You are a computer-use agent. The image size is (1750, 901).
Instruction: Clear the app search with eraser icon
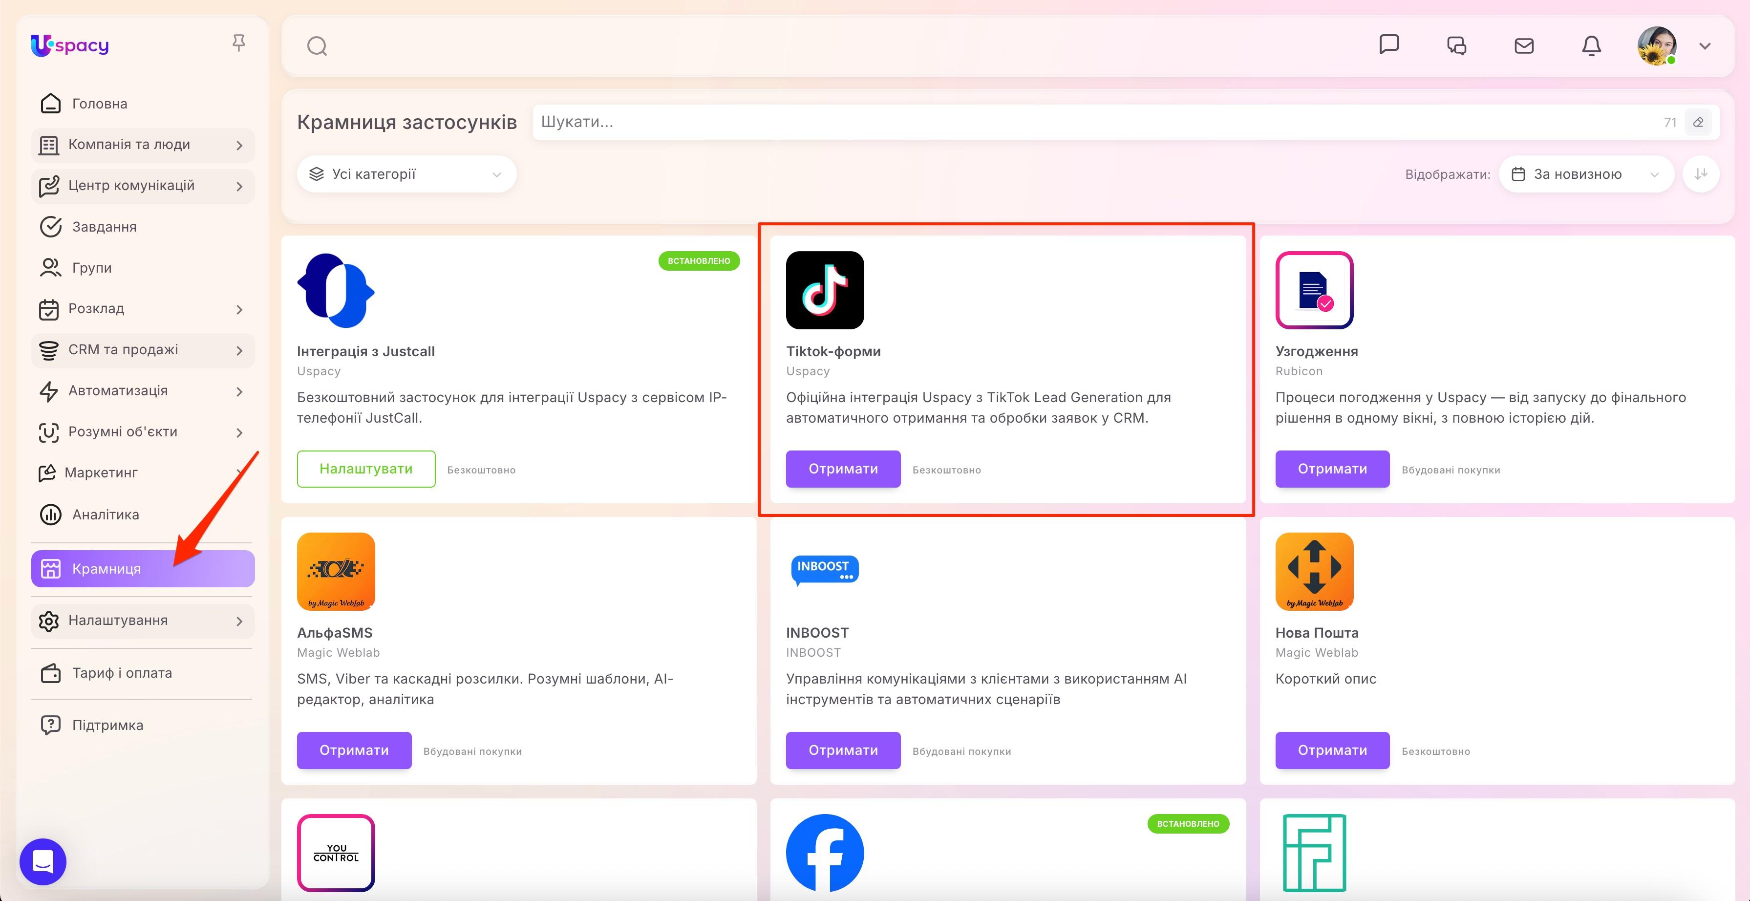[x=1698, y=122]
